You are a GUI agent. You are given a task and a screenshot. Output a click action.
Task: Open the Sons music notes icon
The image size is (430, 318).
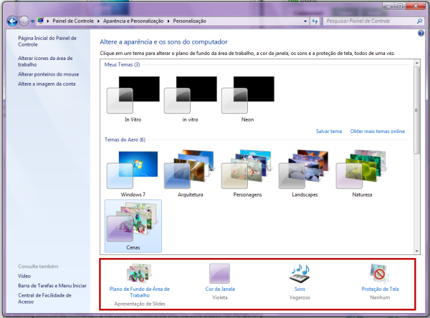pyautogui.click(x=300, y=274)
